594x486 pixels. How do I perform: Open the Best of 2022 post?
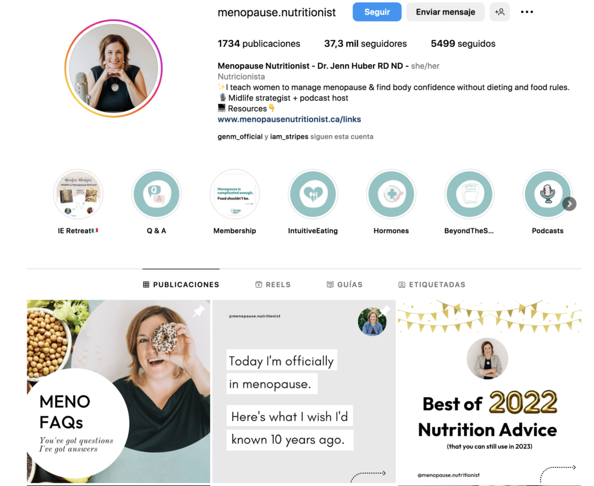pos(490,392)
